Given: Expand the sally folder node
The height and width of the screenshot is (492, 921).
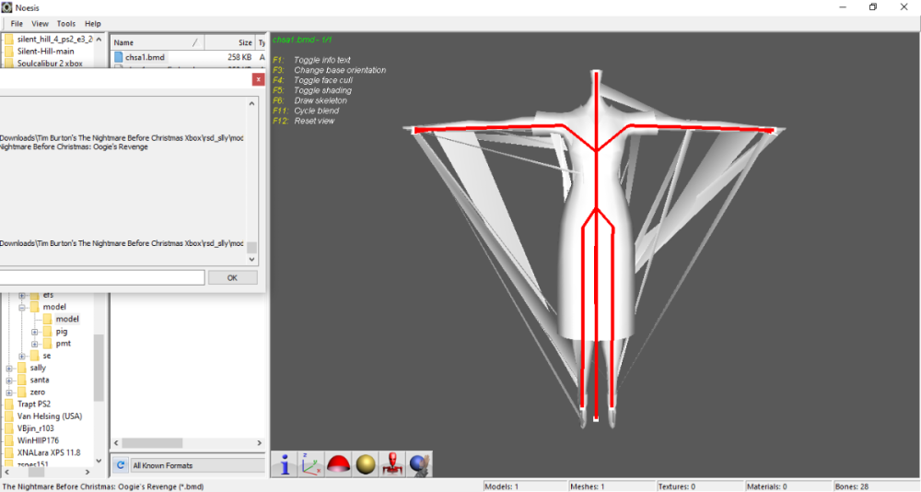Looking at the screenshot, I should [x=9, y=368].
